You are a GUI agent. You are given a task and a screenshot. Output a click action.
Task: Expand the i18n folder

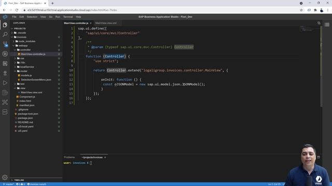[x=15, y=63]
